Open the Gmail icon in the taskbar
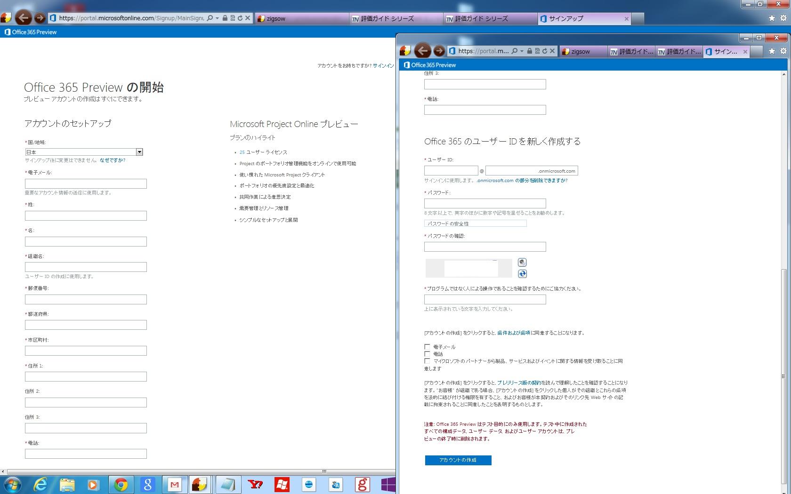791x494 pixels. tap(174, 485)
